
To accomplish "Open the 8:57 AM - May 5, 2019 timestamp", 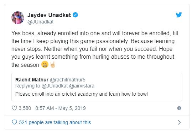I will click(61, 108).
